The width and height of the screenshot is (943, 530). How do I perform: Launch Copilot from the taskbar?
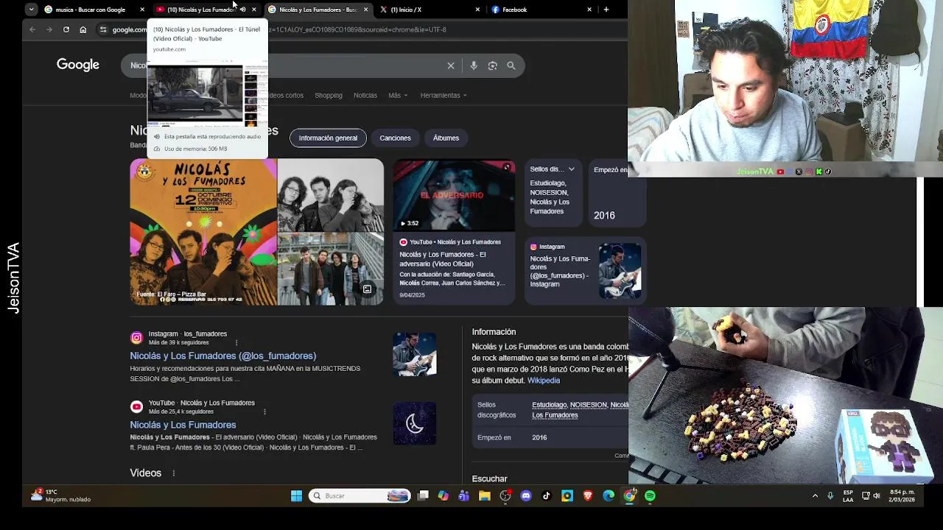(444, 496)
